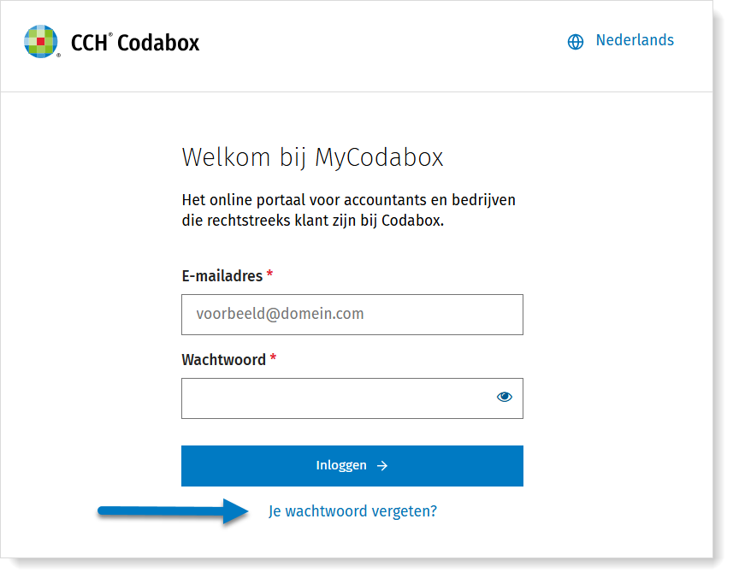Click the Wachtwoord input field

(352, 398)
